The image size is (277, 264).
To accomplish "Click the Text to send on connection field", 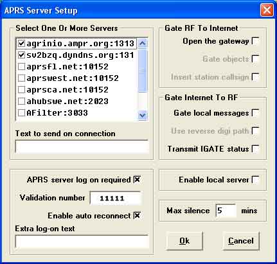I will pos(82,146).
